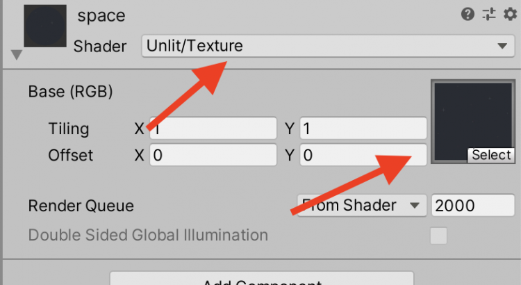Image resolution: width=521 pixels, height=285 pixels.
Task: Click the presets sliders icon
Action: pos(488,14)
